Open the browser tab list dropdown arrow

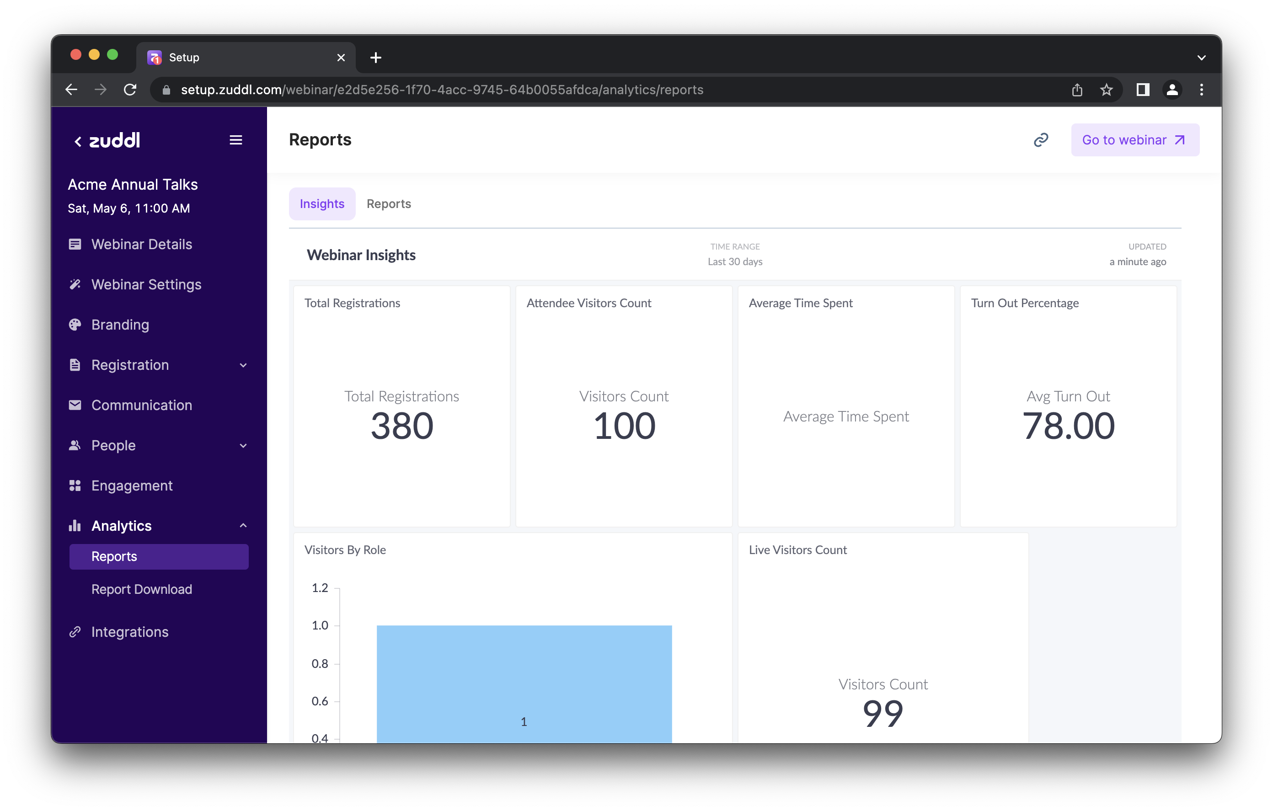[1201, 58]
